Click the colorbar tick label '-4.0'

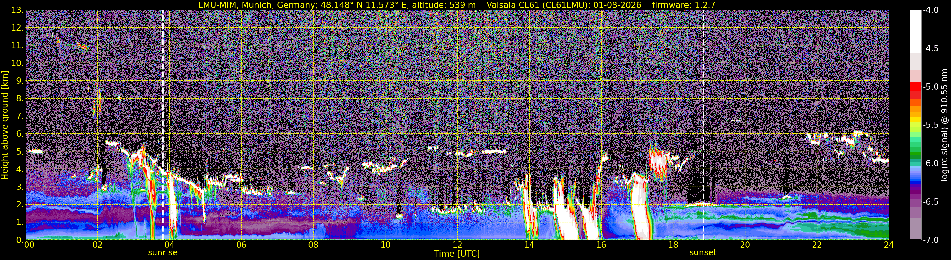click(931, 10)
